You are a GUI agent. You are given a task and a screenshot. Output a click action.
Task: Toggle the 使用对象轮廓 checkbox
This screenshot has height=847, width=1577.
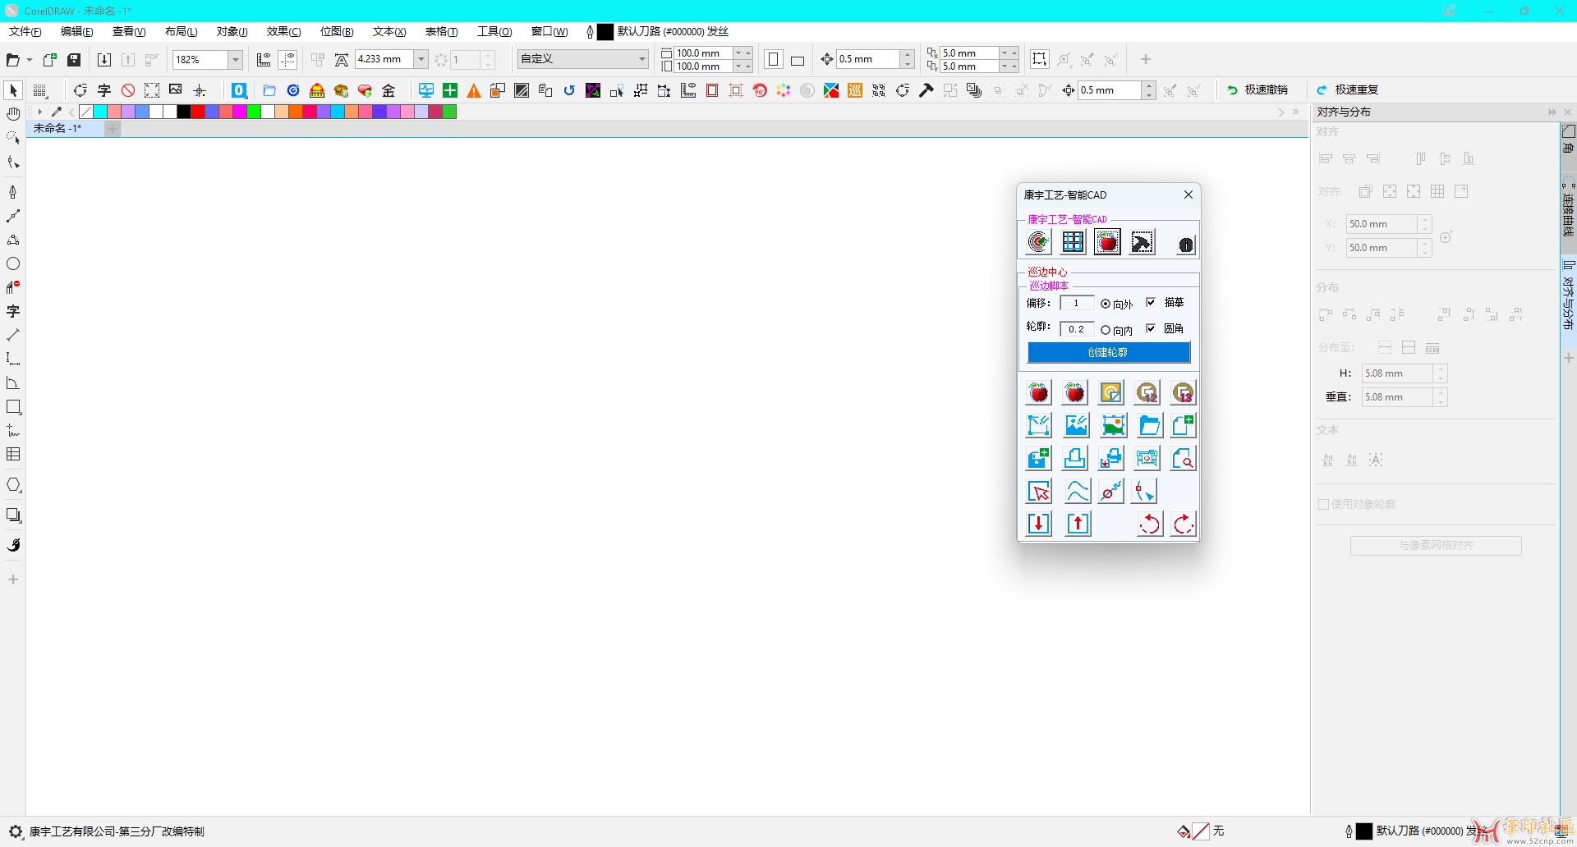pos(1323,504)
